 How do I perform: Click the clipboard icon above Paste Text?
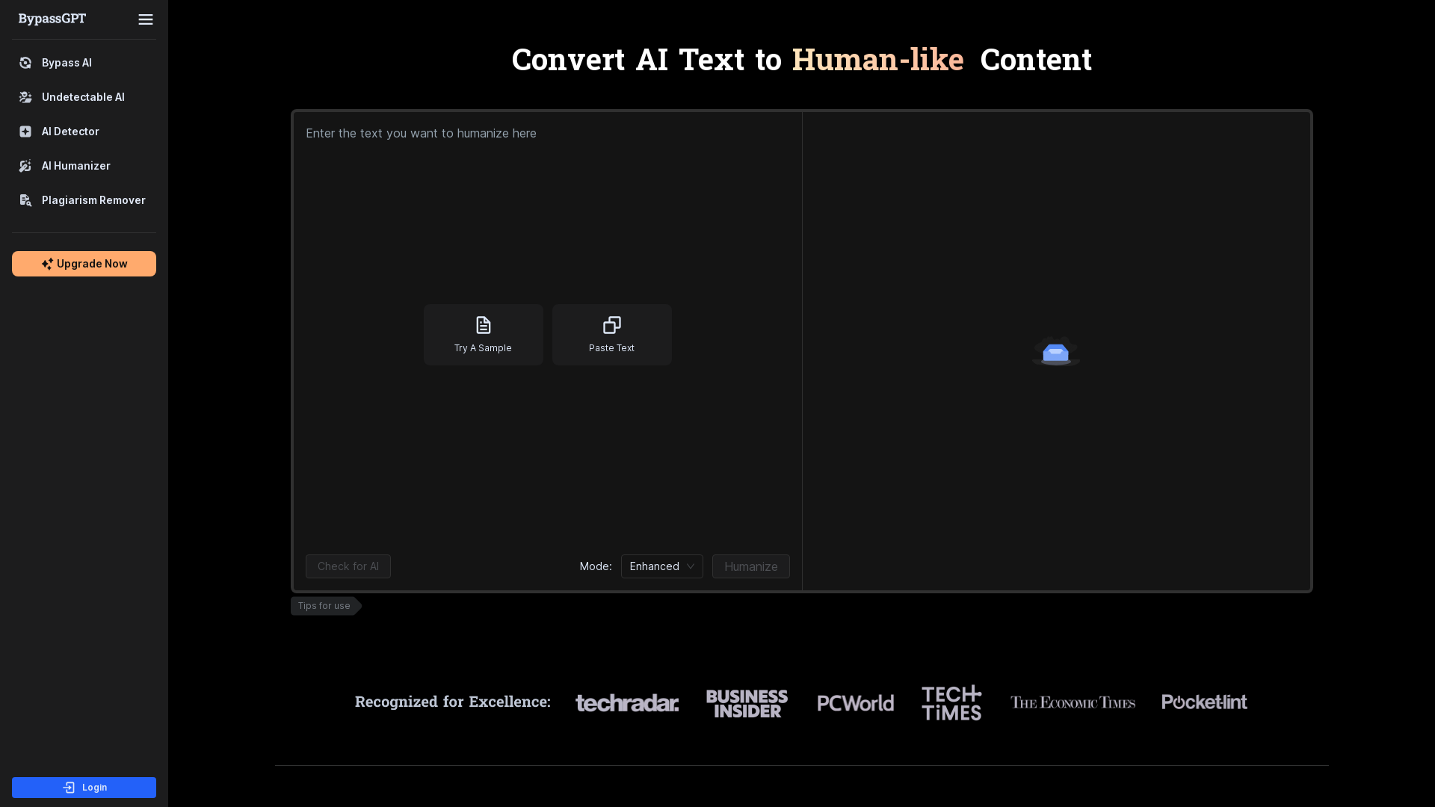coord(612,325)
